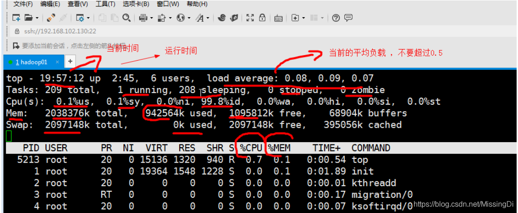This screenshot has height=213, width=518.
Task: Click the Open session folder icon
Action: point(29,18)
